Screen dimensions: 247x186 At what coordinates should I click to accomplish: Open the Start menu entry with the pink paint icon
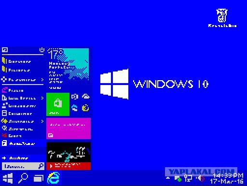coord(13,90)
